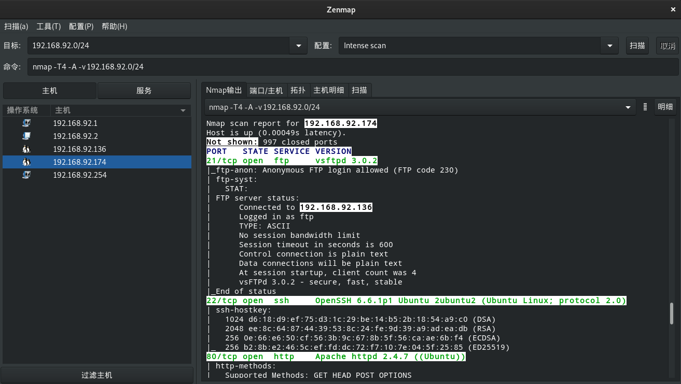Switch to the 拓扑 tab

click(298, 90)
